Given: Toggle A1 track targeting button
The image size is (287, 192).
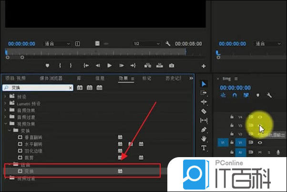Looking at the screenshot, I should click(x=240, y=152).
